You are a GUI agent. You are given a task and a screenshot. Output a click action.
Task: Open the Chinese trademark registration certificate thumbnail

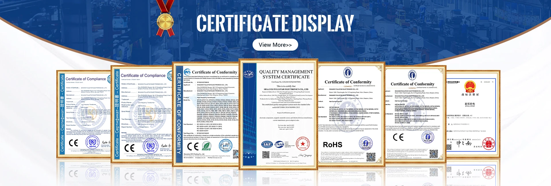click(473, 114)
